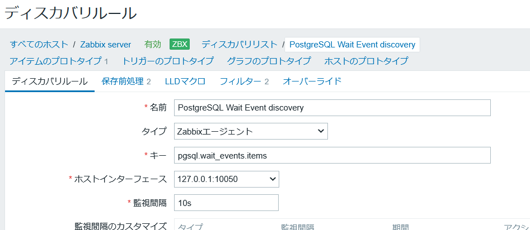530x230 pixels.
Task: Expand the ホストインターフェース dropdown
Action: 226,179
